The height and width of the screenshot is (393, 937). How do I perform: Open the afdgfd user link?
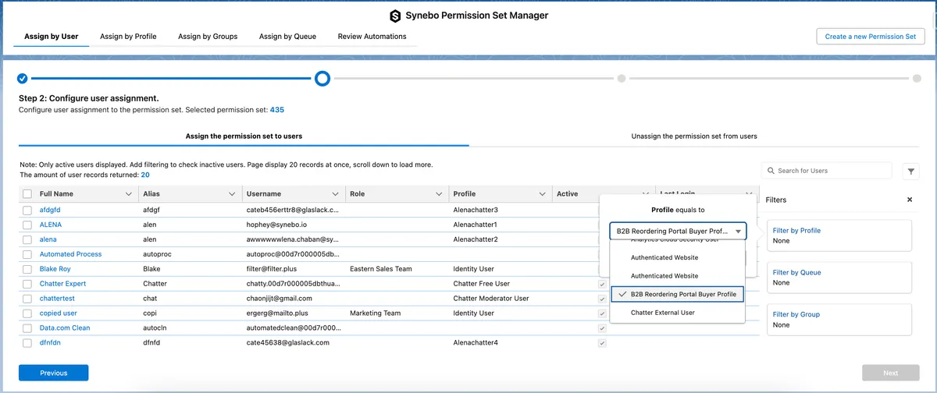50,211
